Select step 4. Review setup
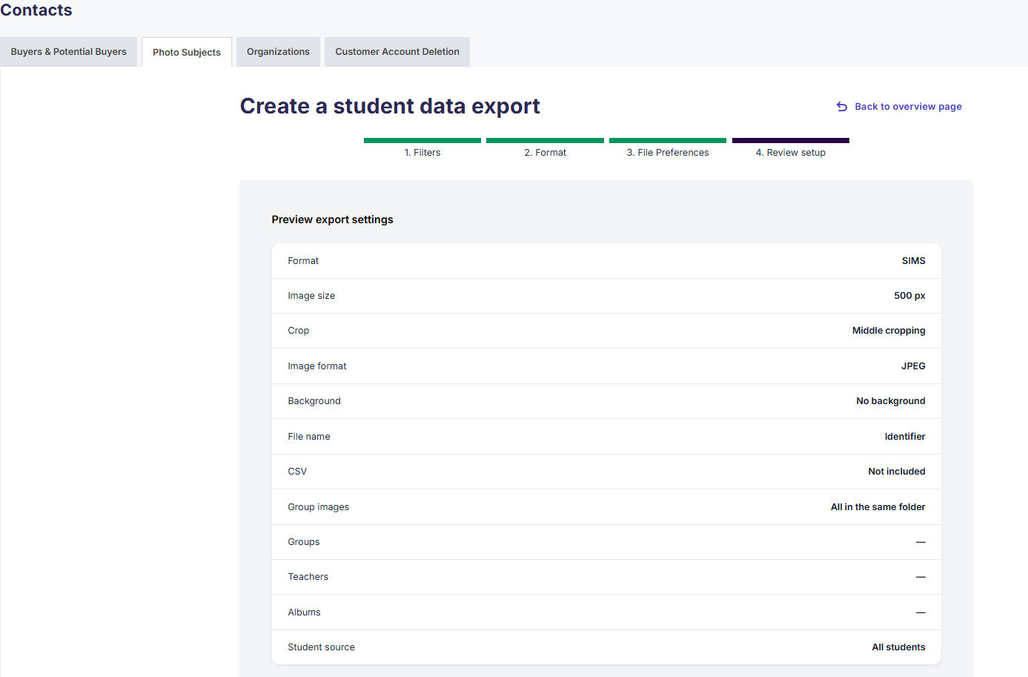The image size is (1028, 677). pos(791,148)
